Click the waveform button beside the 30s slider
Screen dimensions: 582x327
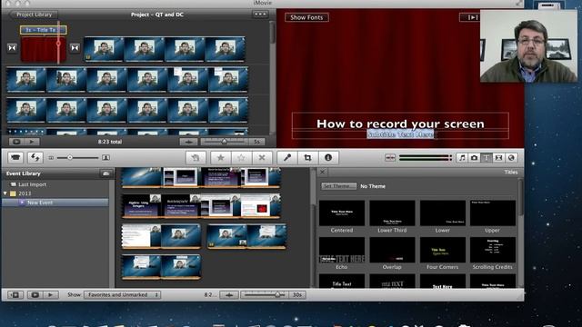pyautogui.click(x=229, y=294)
